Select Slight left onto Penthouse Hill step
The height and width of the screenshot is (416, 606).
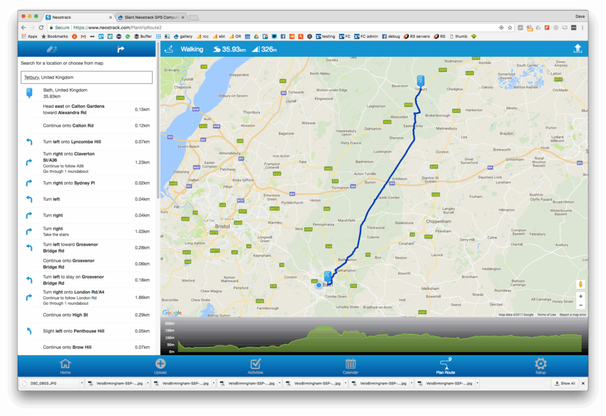(86, 331)
